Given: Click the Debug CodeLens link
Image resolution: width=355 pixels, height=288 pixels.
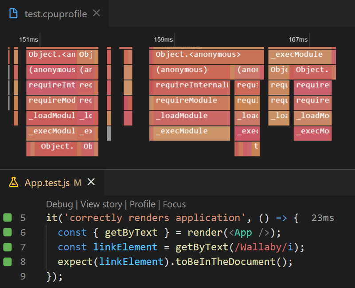Looking at the screenshot, I should [59, 204].
